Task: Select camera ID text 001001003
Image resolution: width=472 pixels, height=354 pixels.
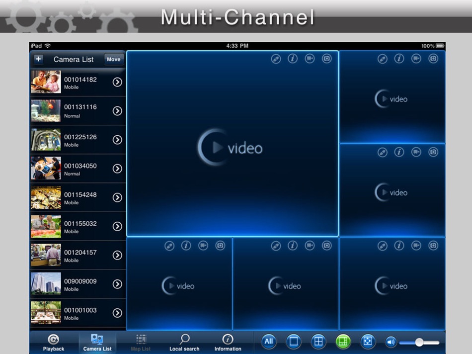Action: point(80,310)
